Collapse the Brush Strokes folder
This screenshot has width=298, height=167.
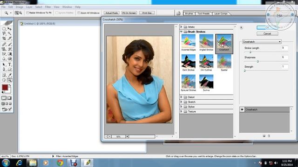(x=181, y=32)
